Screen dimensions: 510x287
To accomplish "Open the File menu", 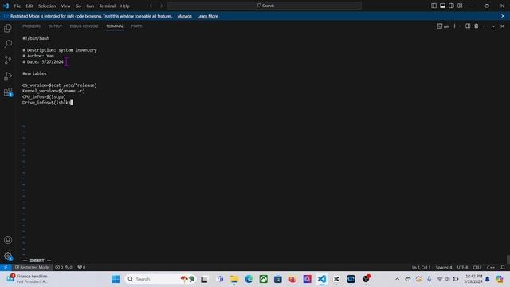I will 18,6.
